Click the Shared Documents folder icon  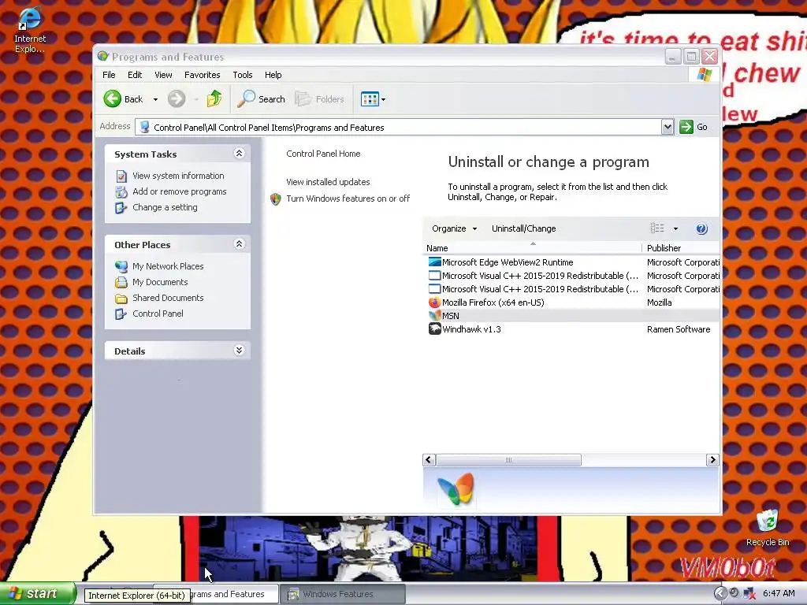[121, 298]
